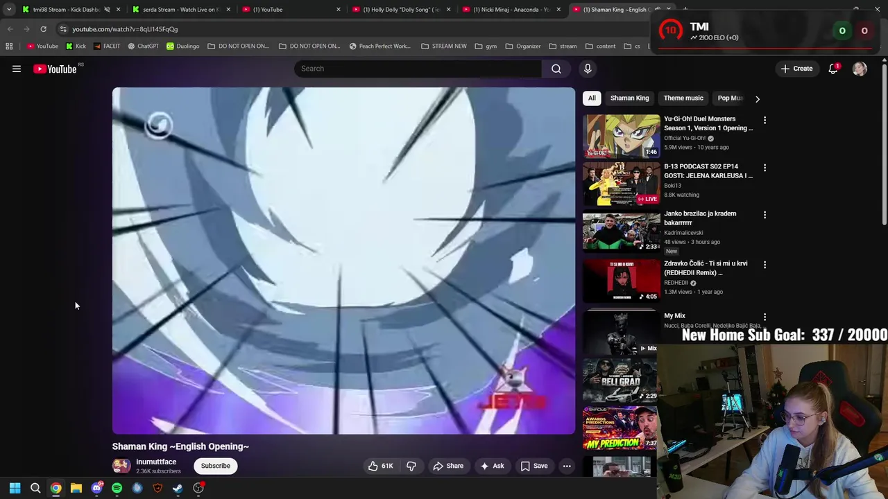View site information icon in address bar
The image size is (888, 499).
pos(63,29)
